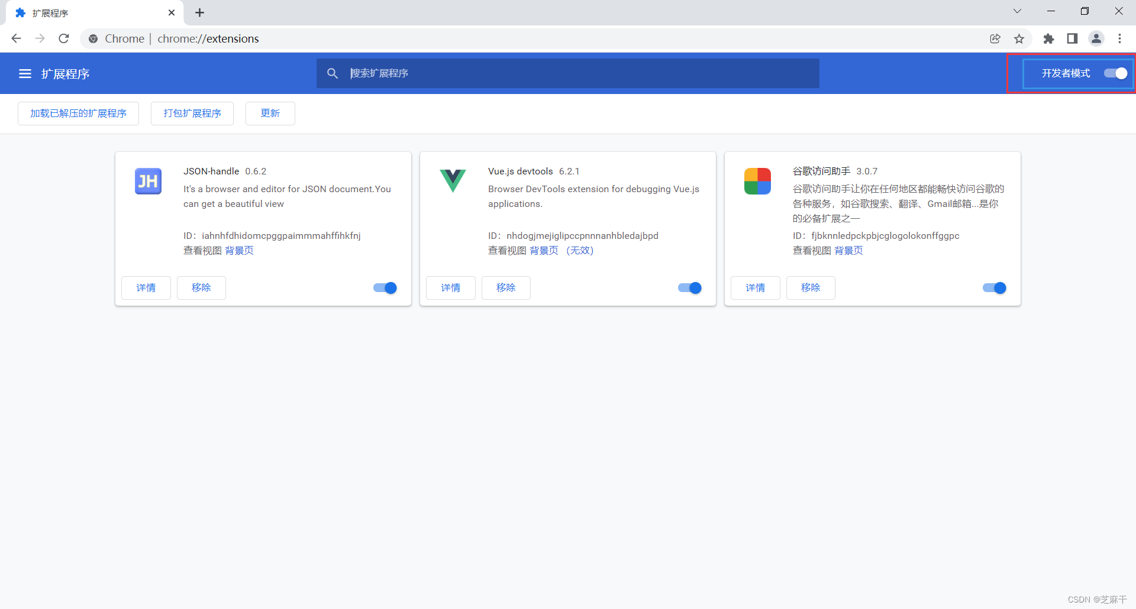1136x609 pixels.
Task: Bookmark the page using the star icon
Action: point(1019,38)
